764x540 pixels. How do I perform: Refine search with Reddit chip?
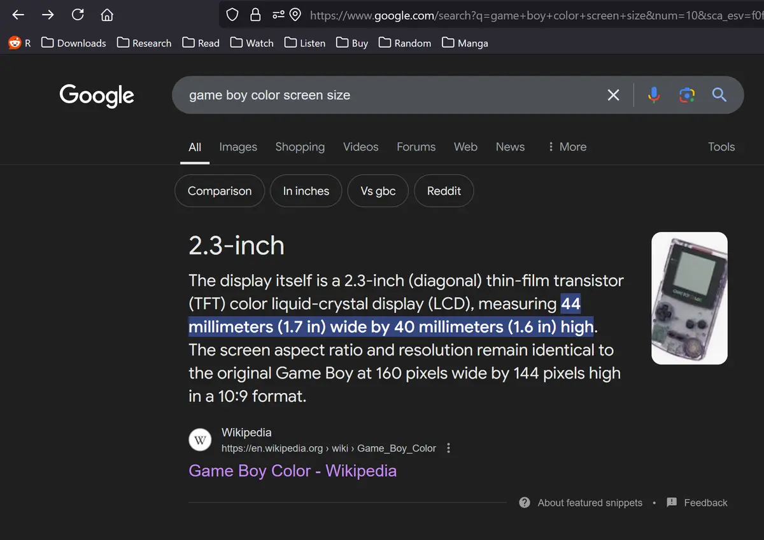(x=444, y=191)
